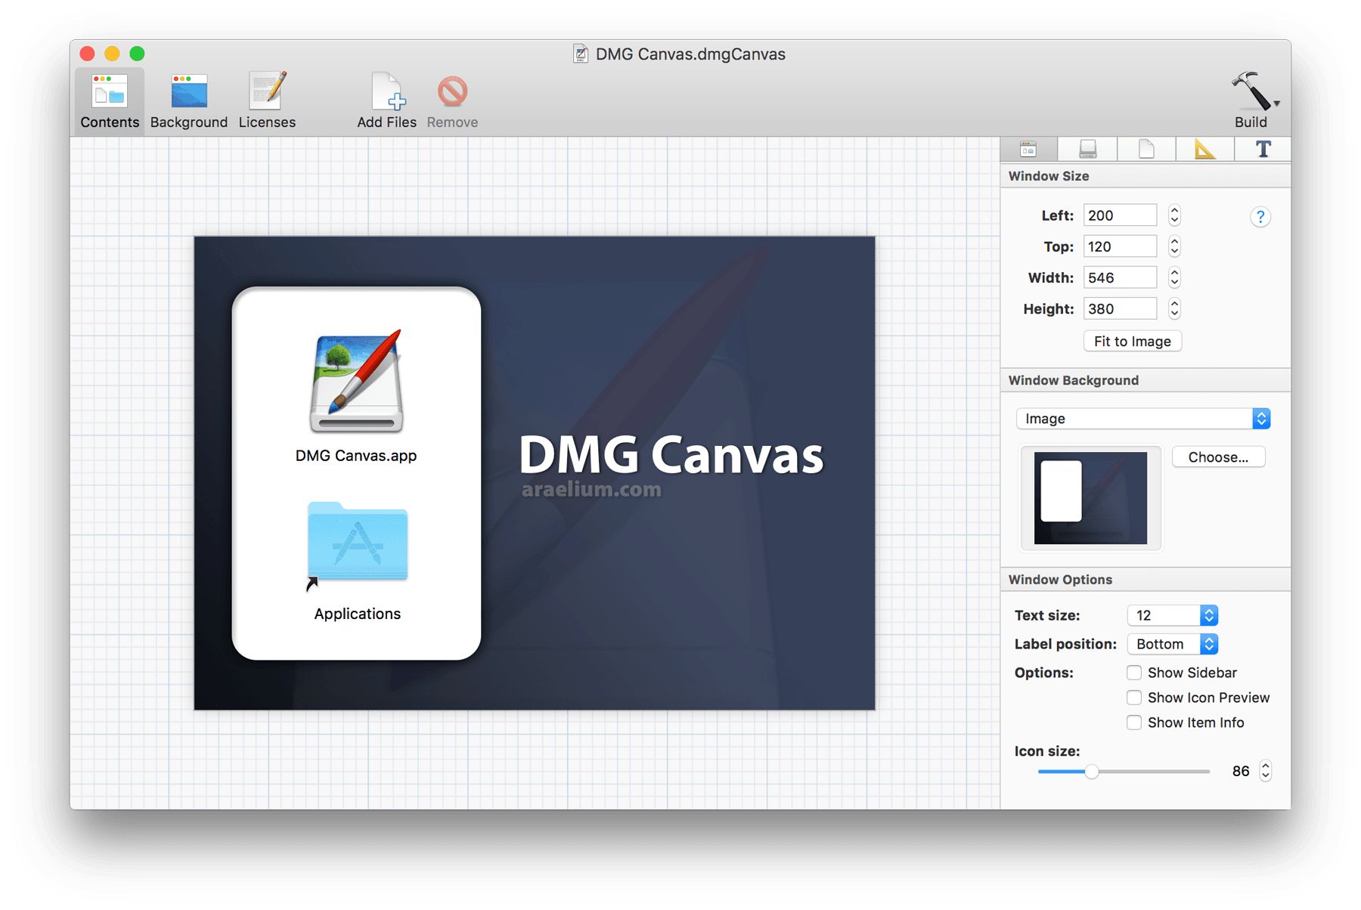Image resolution: width=1361 pixels, height=910 pixels.
Task: Enable Show Item Info
Action: click(x=1134, y=723)
